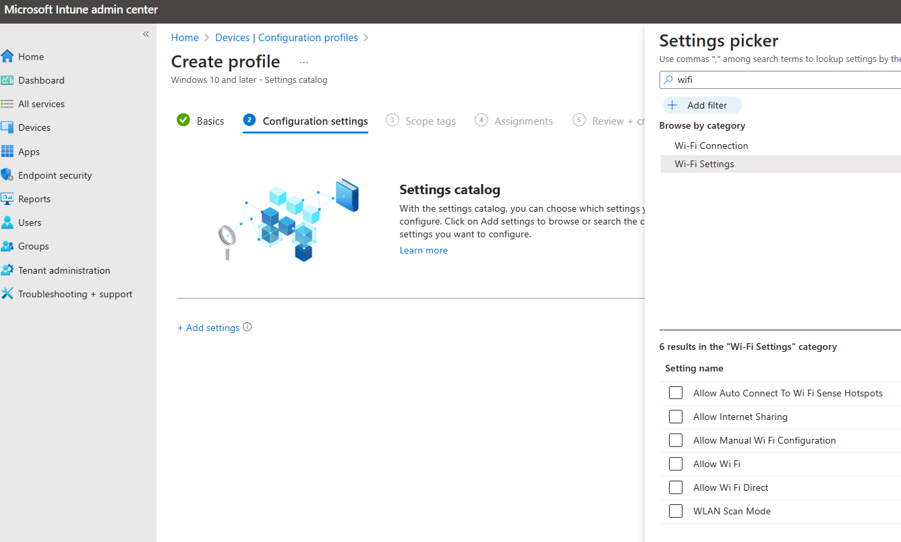Click the Allow Internet Sharing setting name
This screenshot has width=901, height=542.
740,417
